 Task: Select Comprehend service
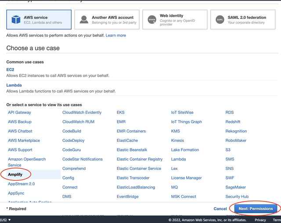tap(74, 169)
